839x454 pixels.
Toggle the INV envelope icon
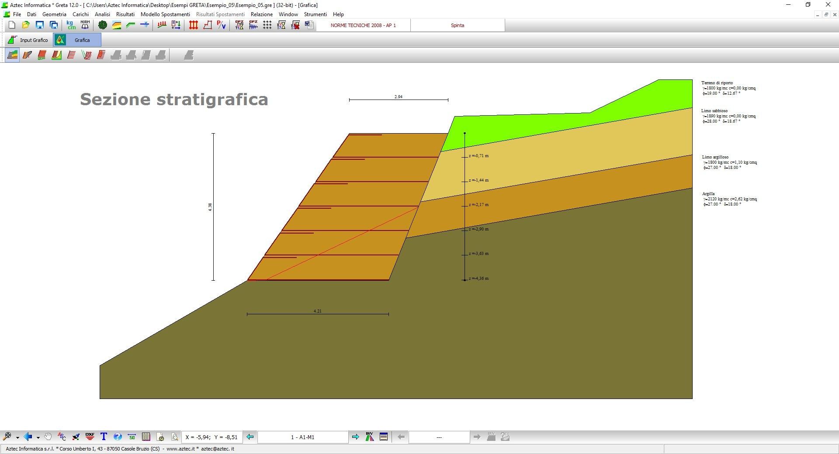click(370, 437)
